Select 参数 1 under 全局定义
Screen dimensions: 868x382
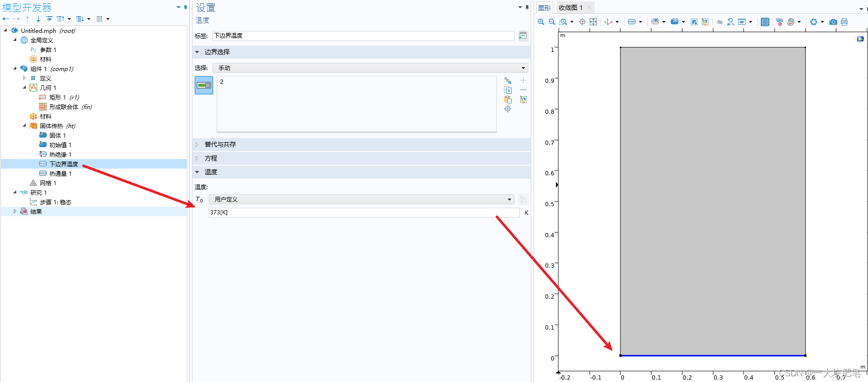coord(48,50)
